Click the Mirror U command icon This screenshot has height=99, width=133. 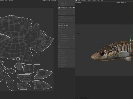[59, 30]
